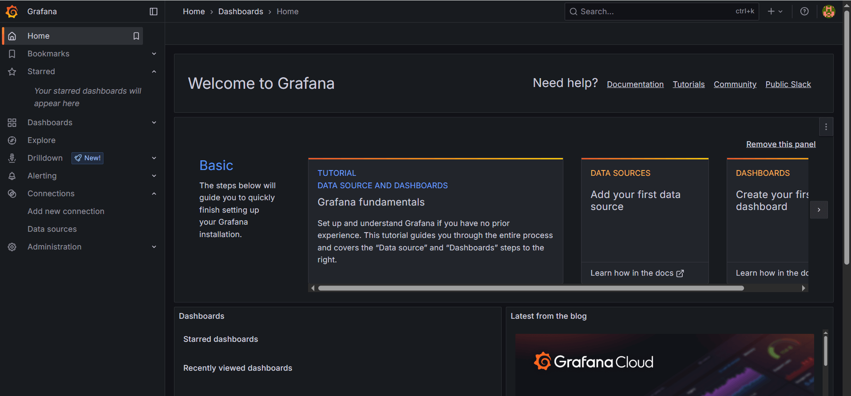This screenshot has width=851, height=396.
Task: Click the Administration gear icon
Action: coord(12,247)
